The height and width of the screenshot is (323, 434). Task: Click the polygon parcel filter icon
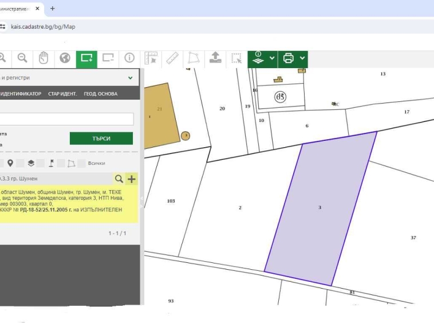tap(72, 164)
